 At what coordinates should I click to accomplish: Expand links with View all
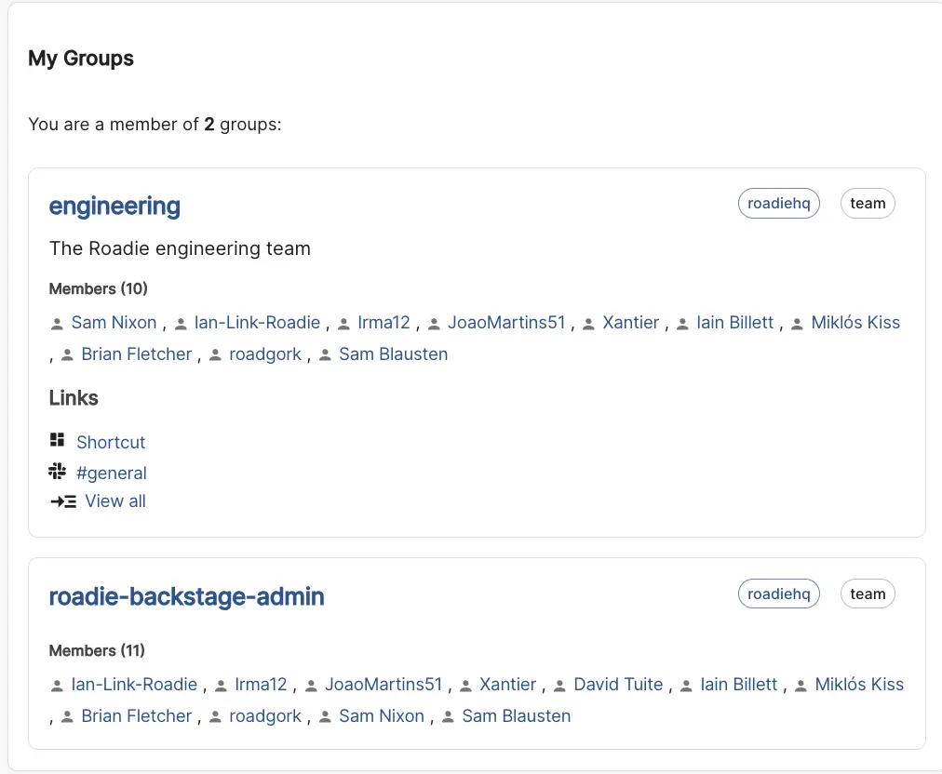(115, 501)
